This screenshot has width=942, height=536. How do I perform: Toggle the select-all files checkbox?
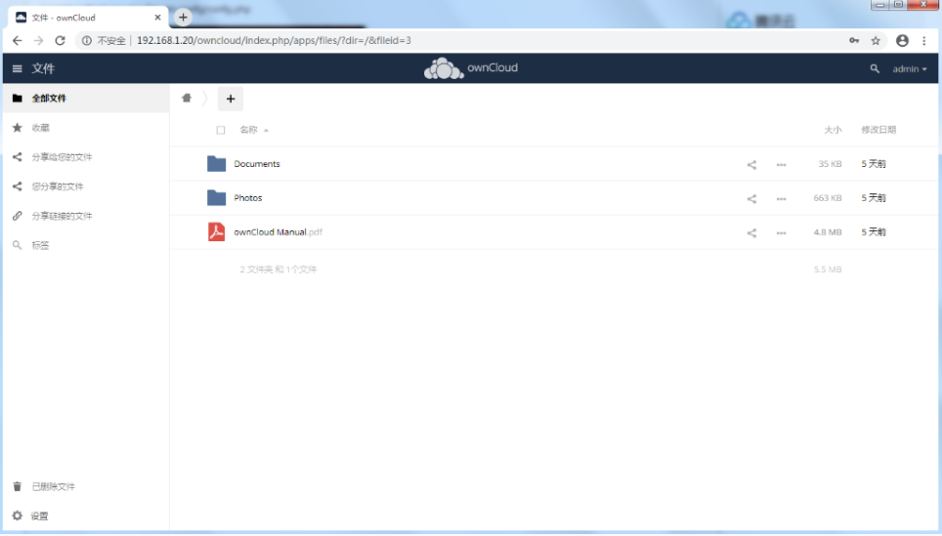click(221, 130)
